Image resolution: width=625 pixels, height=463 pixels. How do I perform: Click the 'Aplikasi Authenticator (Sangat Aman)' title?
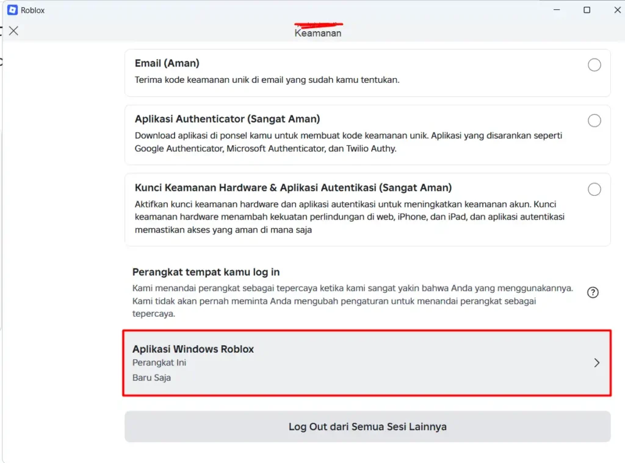click(x=227, y=119)
